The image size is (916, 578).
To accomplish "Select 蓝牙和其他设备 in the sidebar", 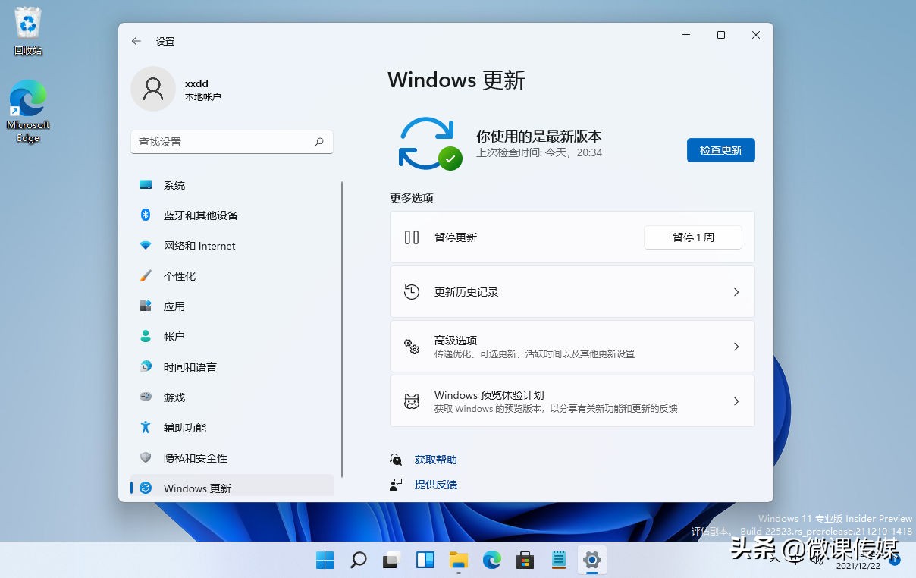I will click(x=232, y=215).
